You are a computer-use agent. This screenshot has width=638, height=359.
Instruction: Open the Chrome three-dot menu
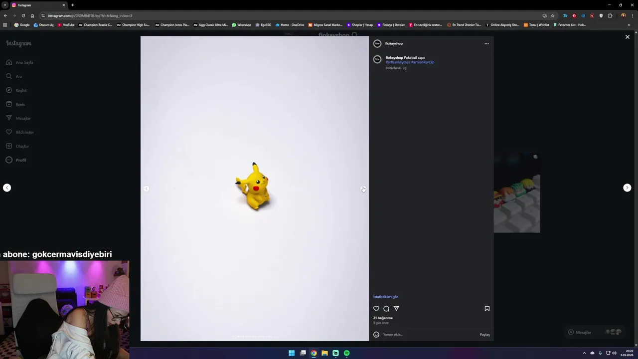click(632, 15)
